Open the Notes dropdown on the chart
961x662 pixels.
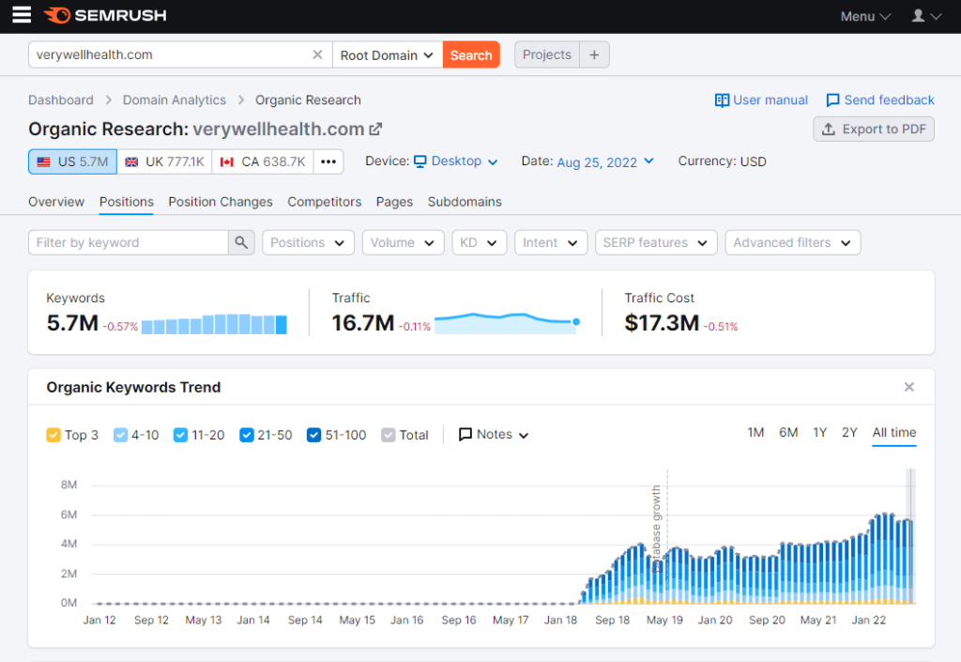(x=493, y=435)
